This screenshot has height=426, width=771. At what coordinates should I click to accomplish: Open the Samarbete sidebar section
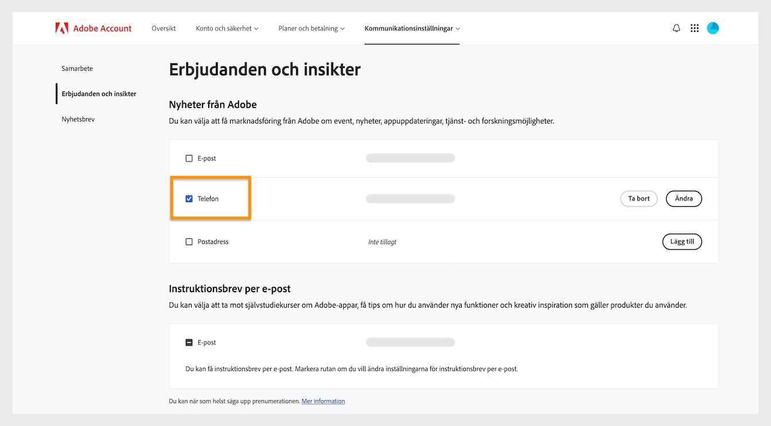click(x=77, y=68)
